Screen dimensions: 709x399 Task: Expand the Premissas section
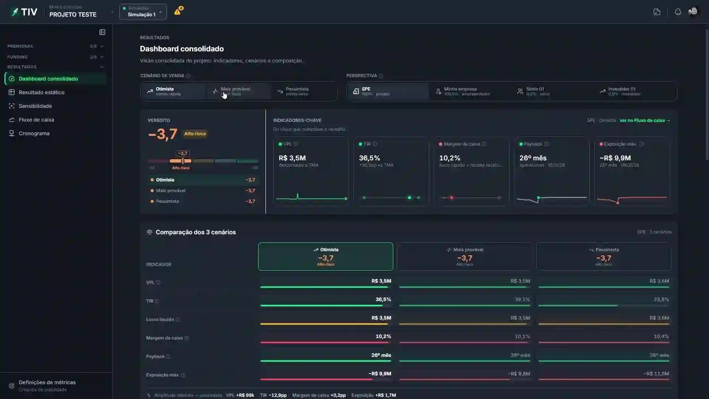pyautogui.click(x=55, y=46)
